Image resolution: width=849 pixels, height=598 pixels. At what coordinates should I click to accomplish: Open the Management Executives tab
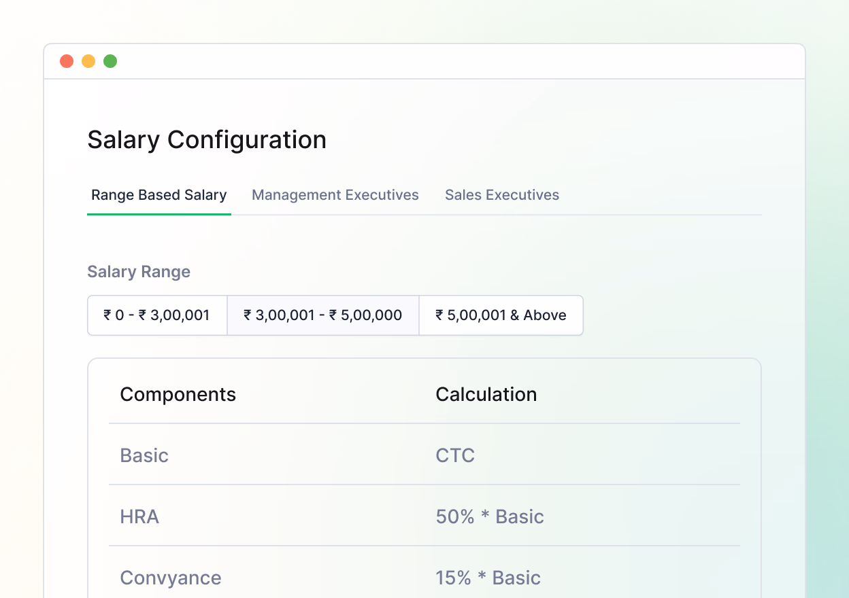point(335,195)
